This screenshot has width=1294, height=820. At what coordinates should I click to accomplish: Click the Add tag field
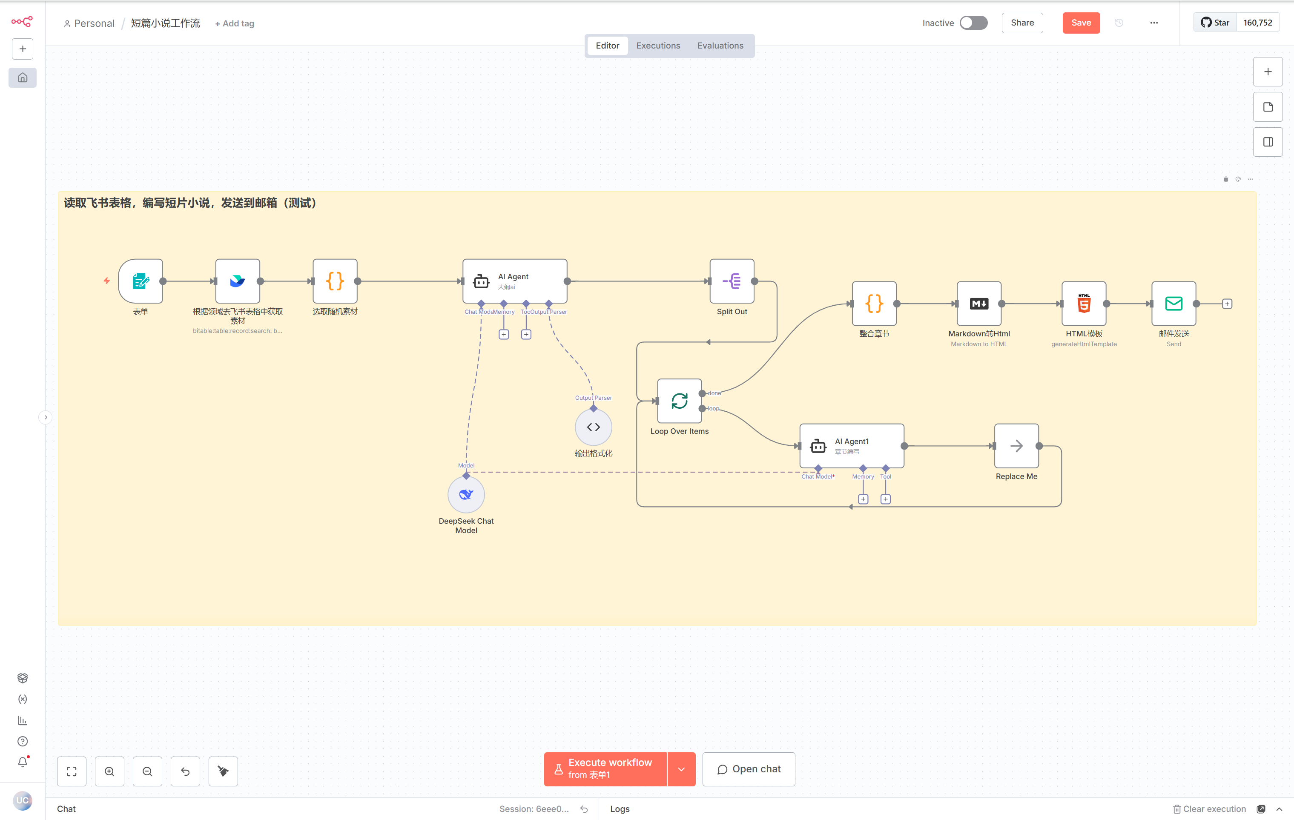coord(234,24)
